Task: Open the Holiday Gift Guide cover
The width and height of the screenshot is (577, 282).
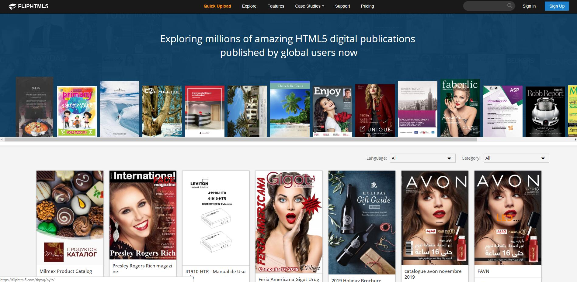Action: [x=362, y=223]
